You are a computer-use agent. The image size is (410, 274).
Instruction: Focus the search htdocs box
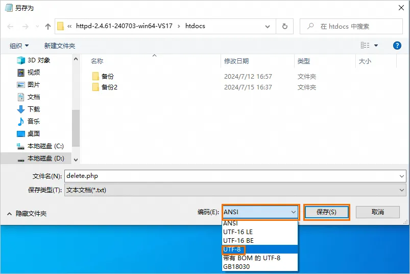351,26
